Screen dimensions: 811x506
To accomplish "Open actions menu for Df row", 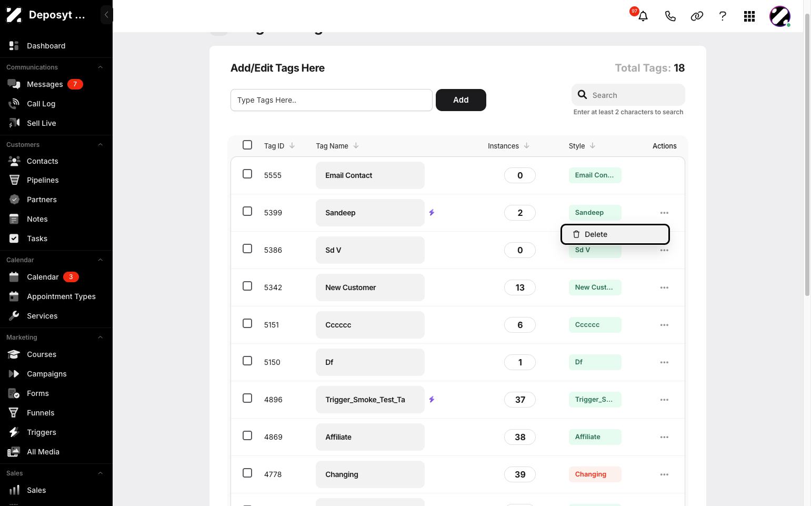I will point(664,362).
